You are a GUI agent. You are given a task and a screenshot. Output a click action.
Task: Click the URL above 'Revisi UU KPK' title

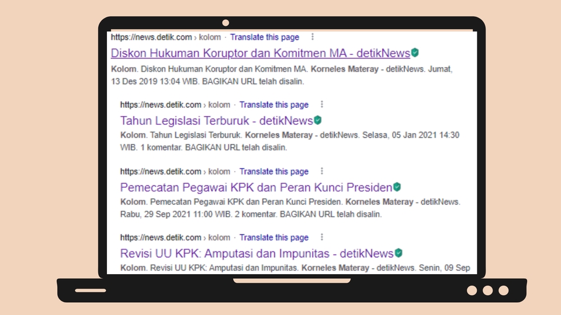point(175,237)
